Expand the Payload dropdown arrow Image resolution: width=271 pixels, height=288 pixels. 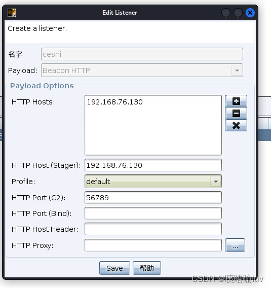click(x=237, y=70)
